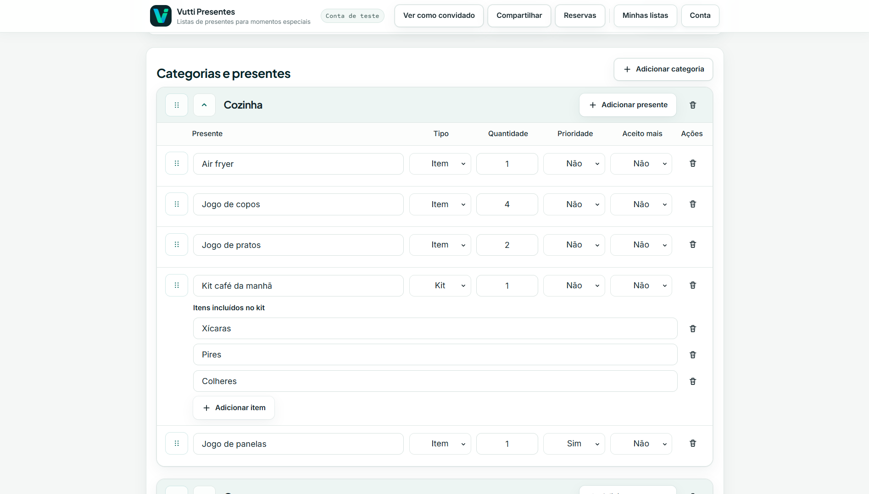This screenshot has height=494, width=869.
Task: Open Prioridade dropdown for Jogo de panelas
Action: coord(574,444)
